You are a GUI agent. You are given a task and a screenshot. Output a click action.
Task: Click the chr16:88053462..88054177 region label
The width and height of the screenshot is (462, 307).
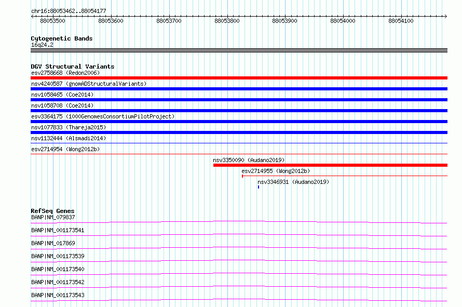tap(69, 11)
